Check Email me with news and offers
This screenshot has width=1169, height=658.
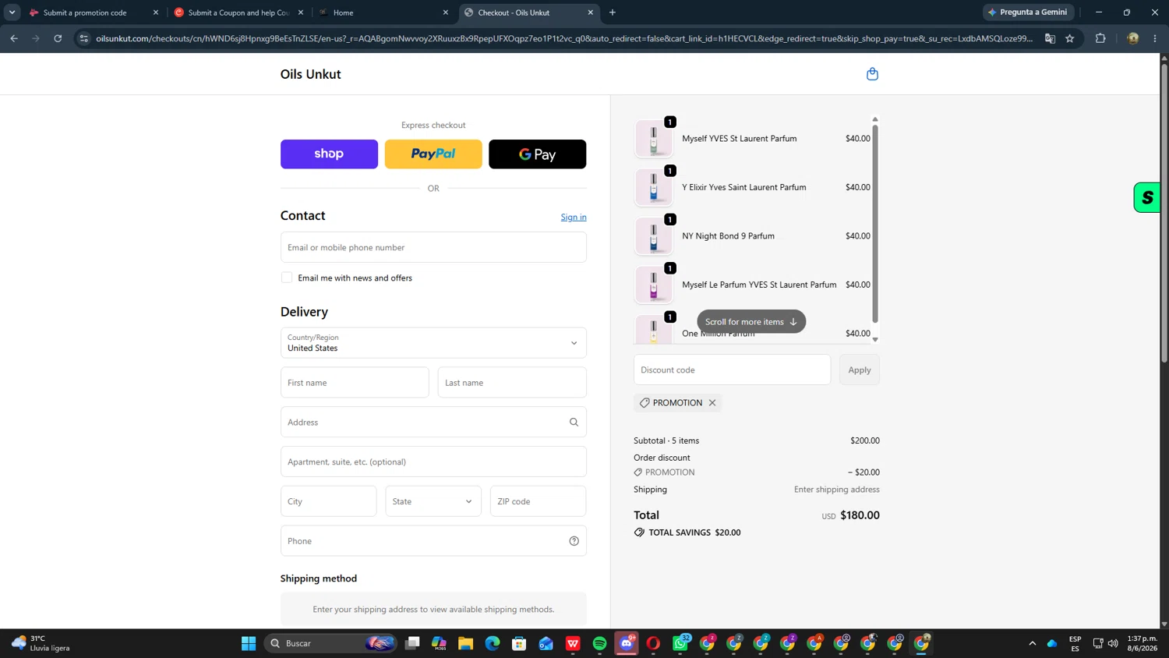click(x=287, y=278)
